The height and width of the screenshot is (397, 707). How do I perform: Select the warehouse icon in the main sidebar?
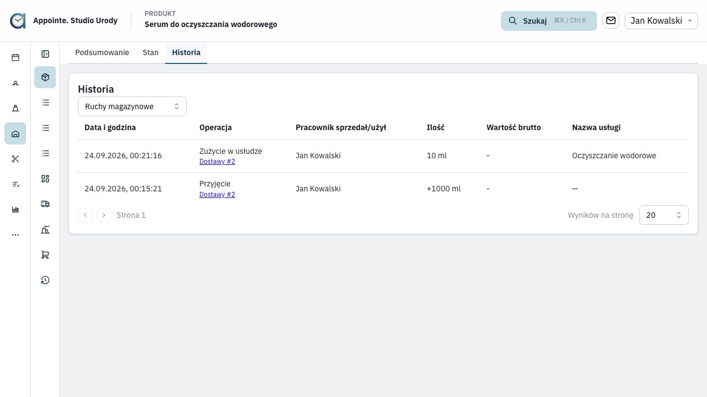[x=15, y=133]
